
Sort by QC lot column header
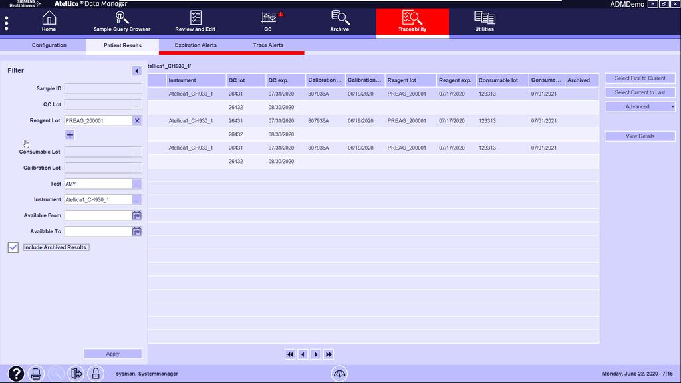coord(246,80)
